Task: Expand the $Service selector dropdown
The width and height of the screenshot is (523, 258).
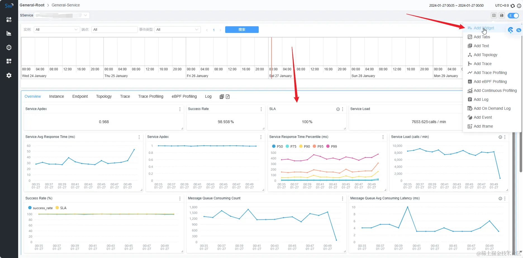Action: pyautogui.click(x=62, y=15)
